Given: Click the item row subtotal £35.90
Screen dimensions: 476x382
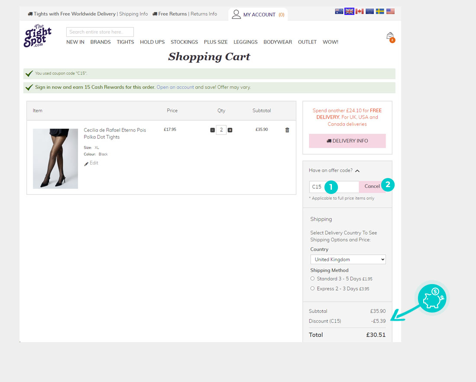Looking at the screenshot, I should click(x=262, y=129).
